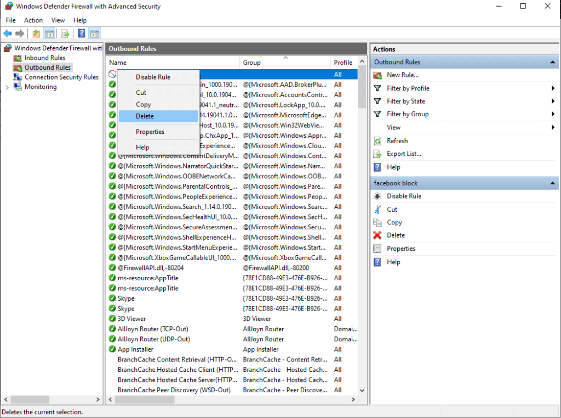Choose Disable Rule from the context menu
The height and width of the screenshot is (418, 561).
tap(158, 77)
